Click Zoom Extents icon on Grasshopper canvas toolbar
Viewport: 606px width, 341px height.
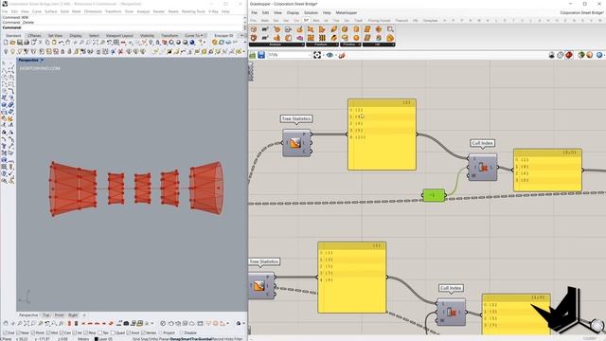317,55
